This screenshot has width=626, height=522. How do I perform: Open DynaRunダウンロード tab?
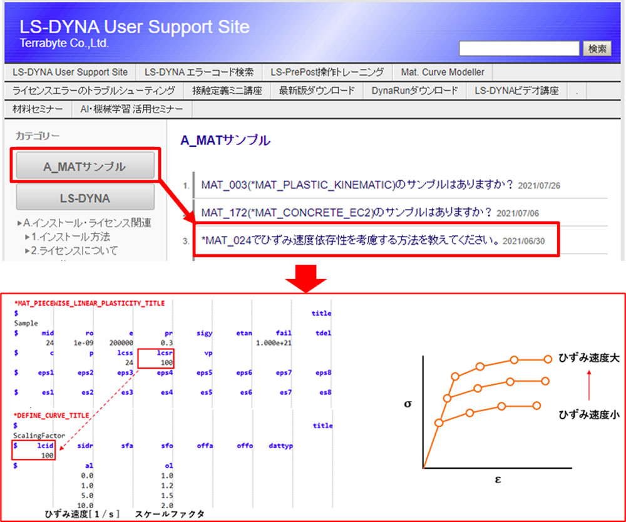[x=414, y=91]
